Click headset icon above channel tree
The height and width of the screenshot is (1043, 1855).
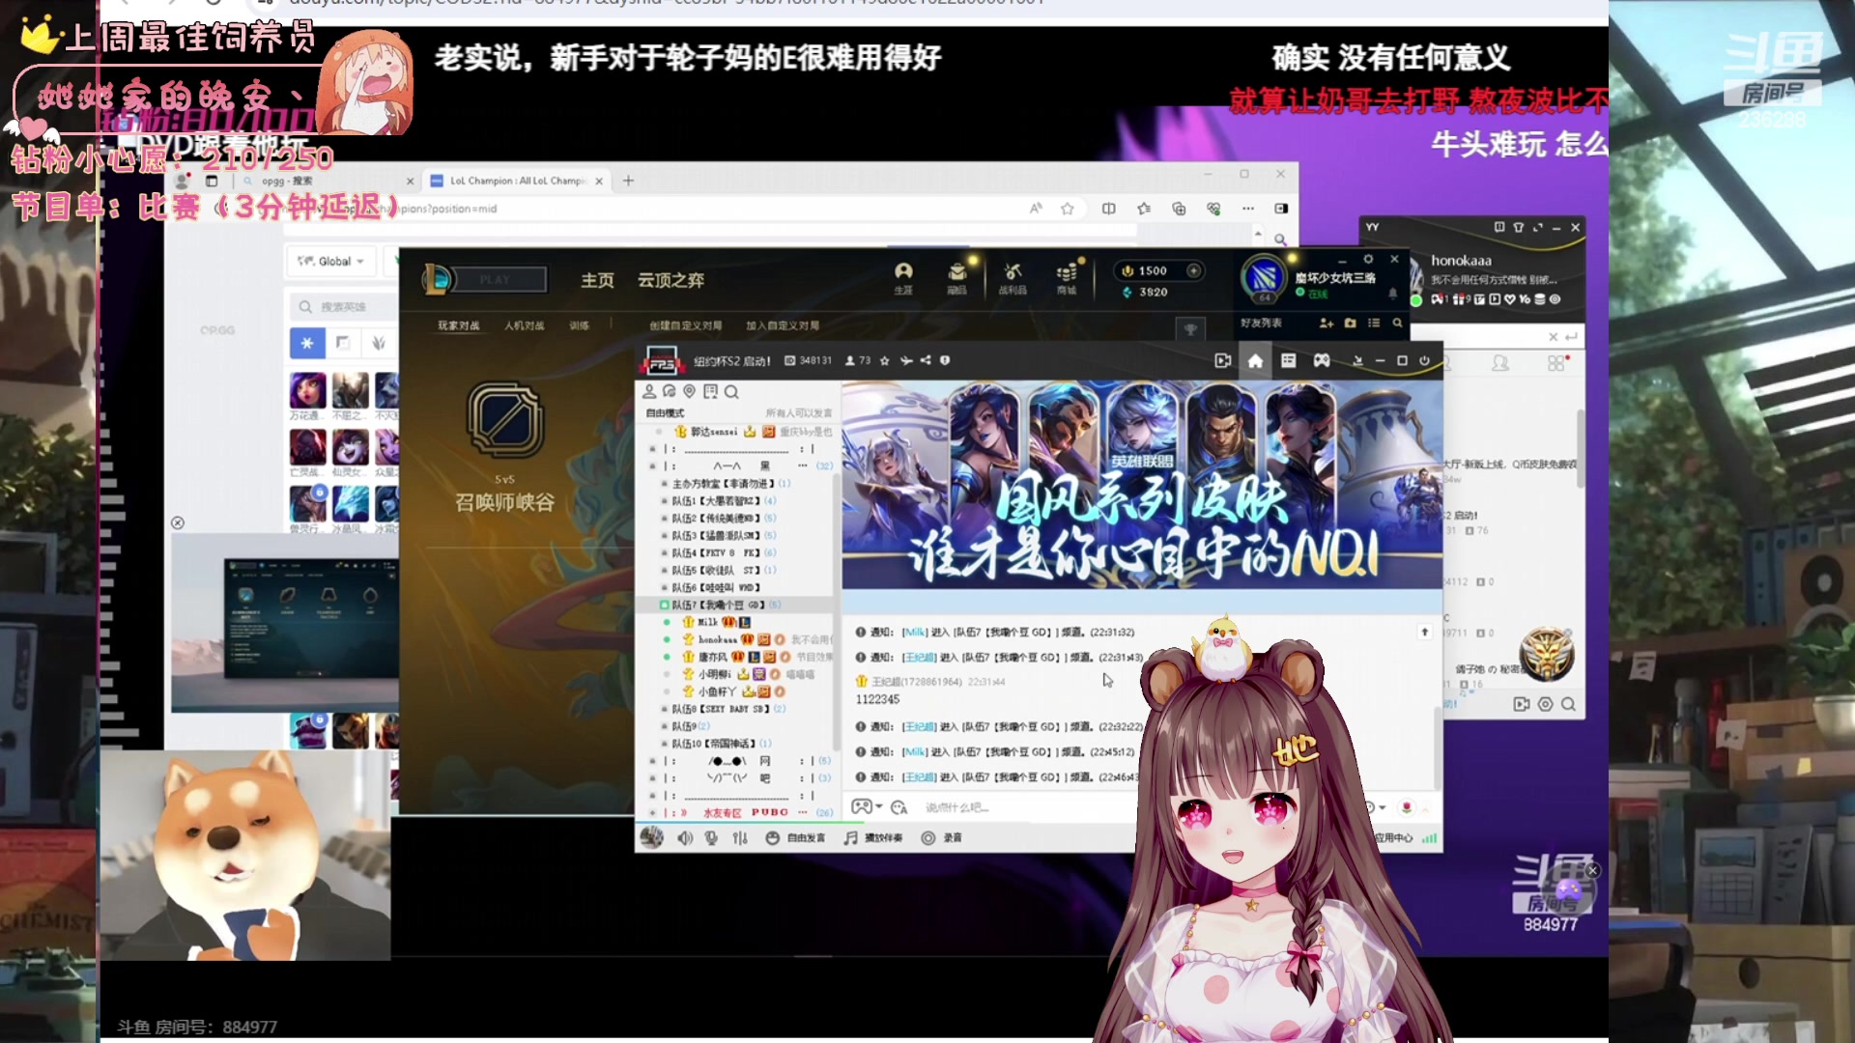click(x=670, y=391)
